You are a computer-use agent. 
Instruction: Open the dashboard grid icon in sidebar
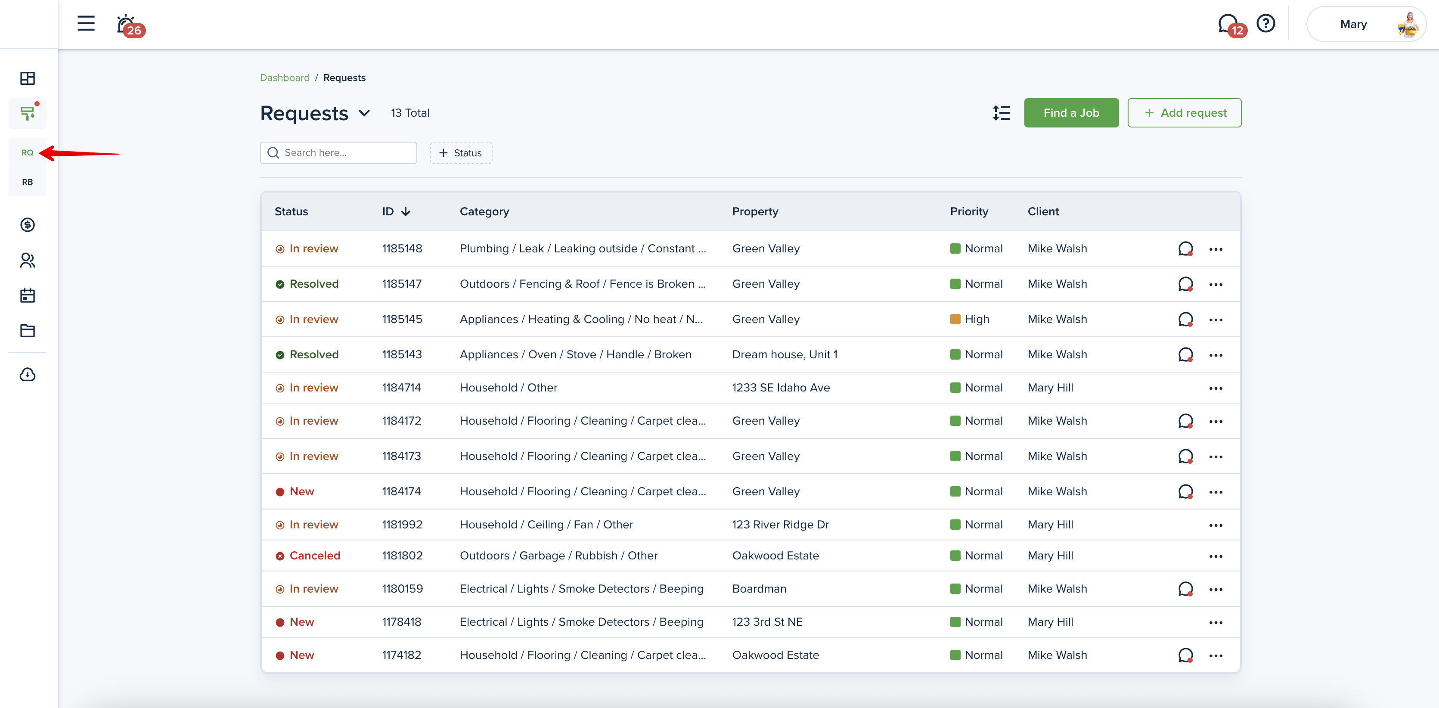(x=28, y=78)
